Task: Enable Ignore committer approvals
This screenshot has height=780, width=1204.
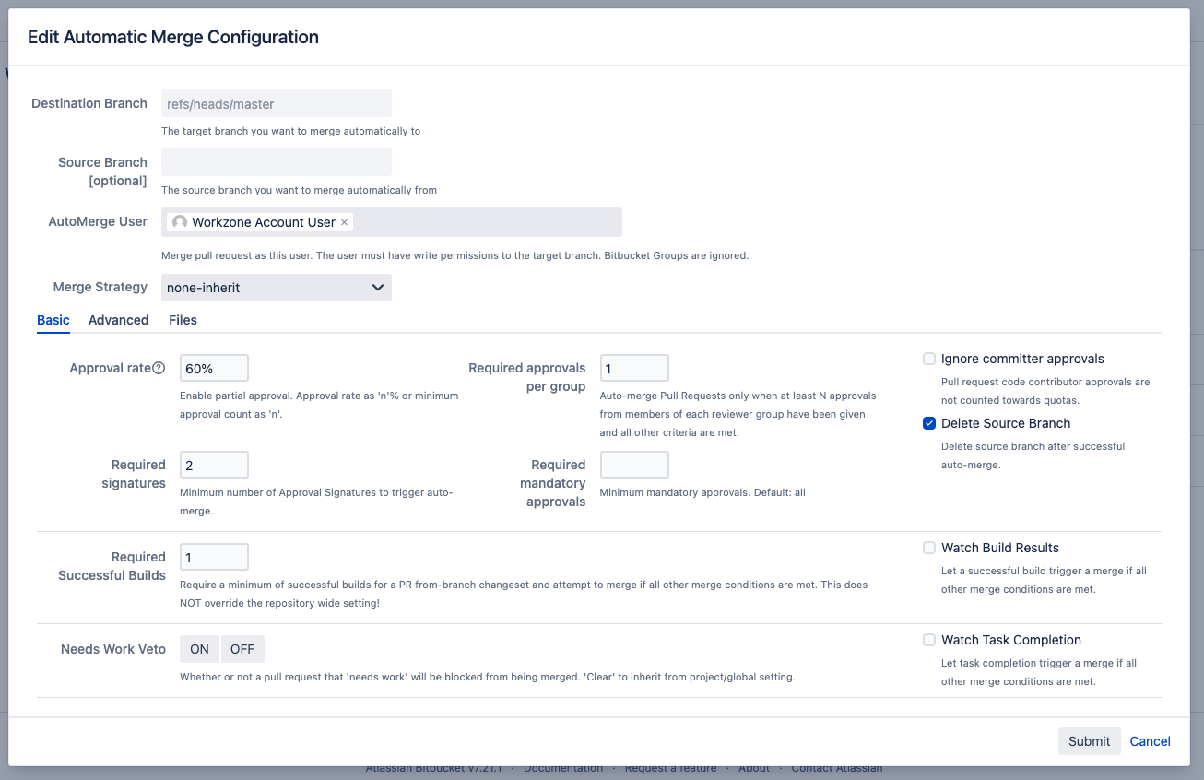Action: pyautogui.click(x=929, y=359)
